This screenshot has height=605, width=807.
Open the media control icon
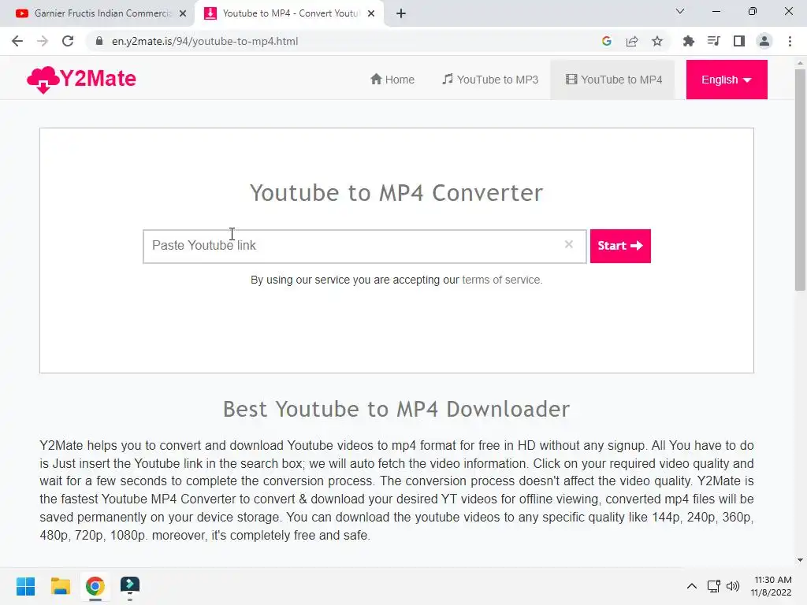(714, 41)
